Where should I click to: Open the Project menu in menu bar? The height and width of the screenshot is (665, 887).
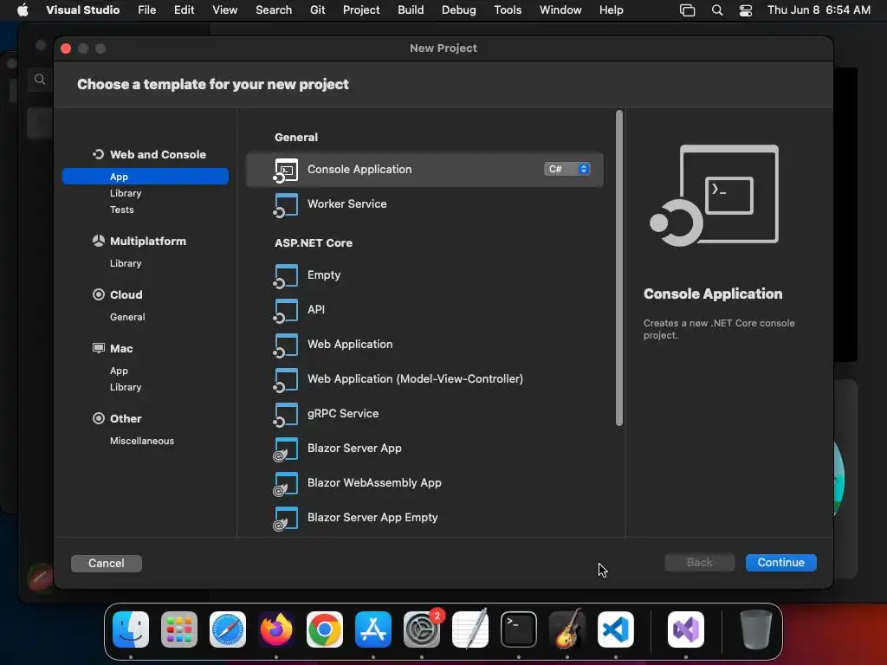(x=361, y=10)
